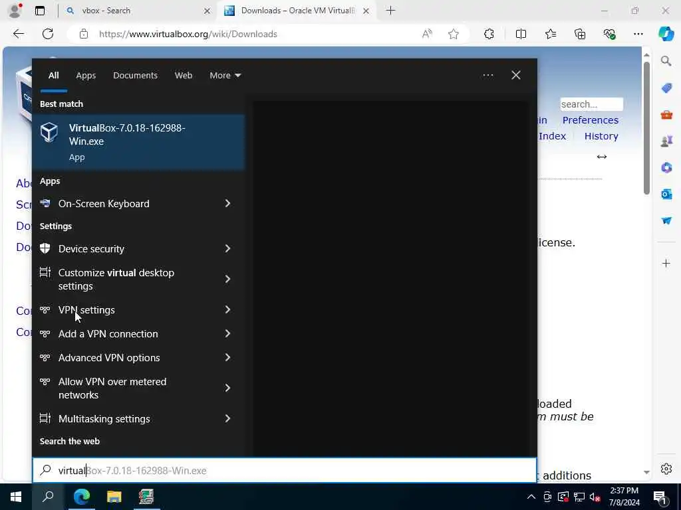The width and height of the screenshot is (681, 510).
Task: Expand Advanced VPN options arrow
Action: [x=227, y=357]
